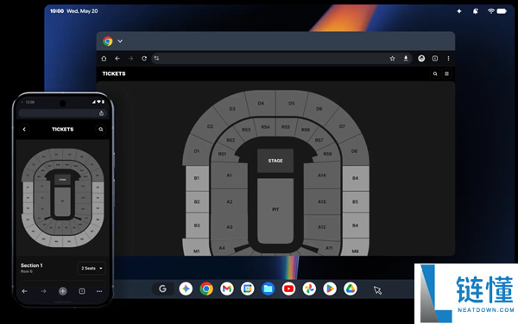Select section D3 on the desktop seat map

click(x=232, y=109)
